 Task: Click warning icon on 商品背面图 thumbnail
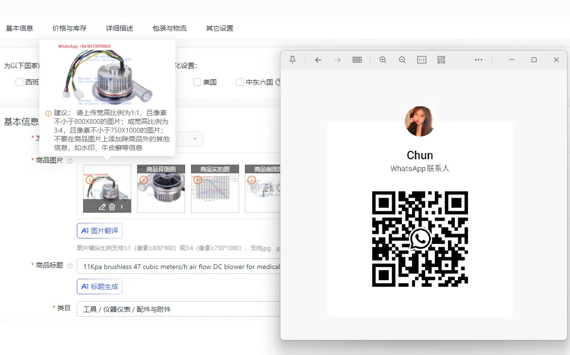click(143, 180)
